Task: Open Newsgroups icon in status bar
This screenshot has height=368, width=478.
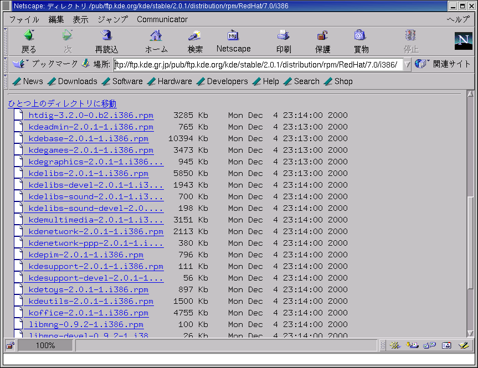Action: pos(429,345)
